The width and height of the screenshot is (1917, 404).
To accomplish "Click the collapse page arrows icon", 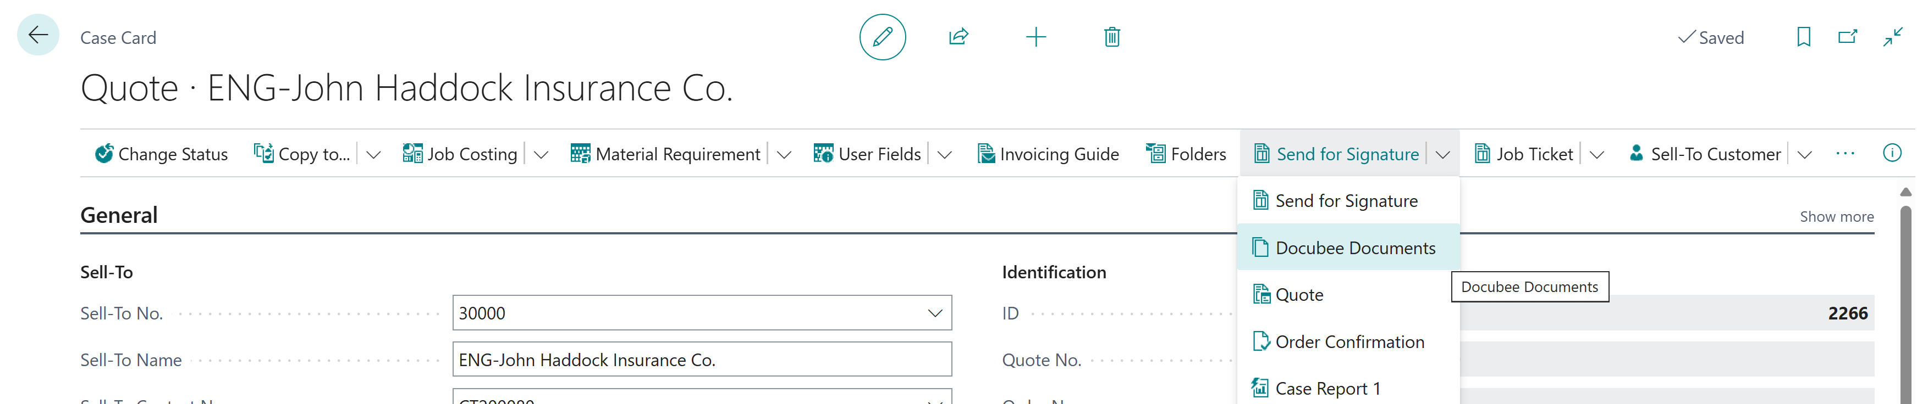I will coord(1893,36).
